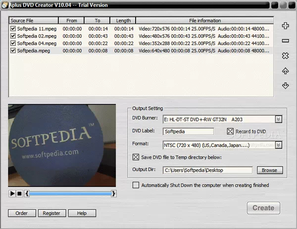This screenshot has height=229, width=297.
Task: Click Video:352x288 file information cell
Action: pyautogui.click(x=204, y=43)
